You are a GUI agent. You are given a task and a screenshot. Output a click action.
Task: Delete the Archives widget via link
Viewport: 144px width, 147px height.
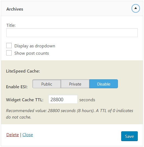point(12,135)
